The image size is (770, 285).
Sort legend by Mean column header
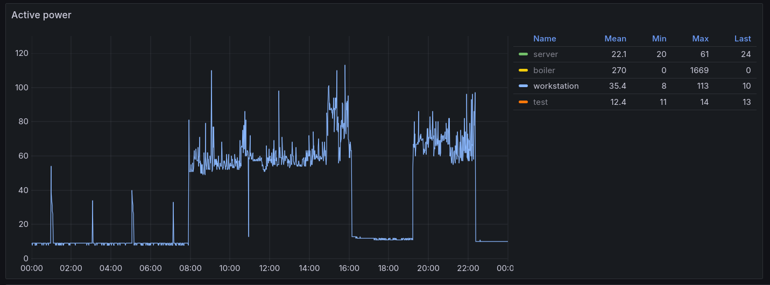[616, 39]
